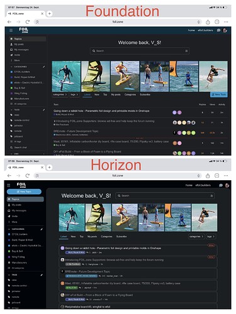Edit categories with pencil icon in Foundation sidebar
Viewport: 236px width, 314px height.
43,67
